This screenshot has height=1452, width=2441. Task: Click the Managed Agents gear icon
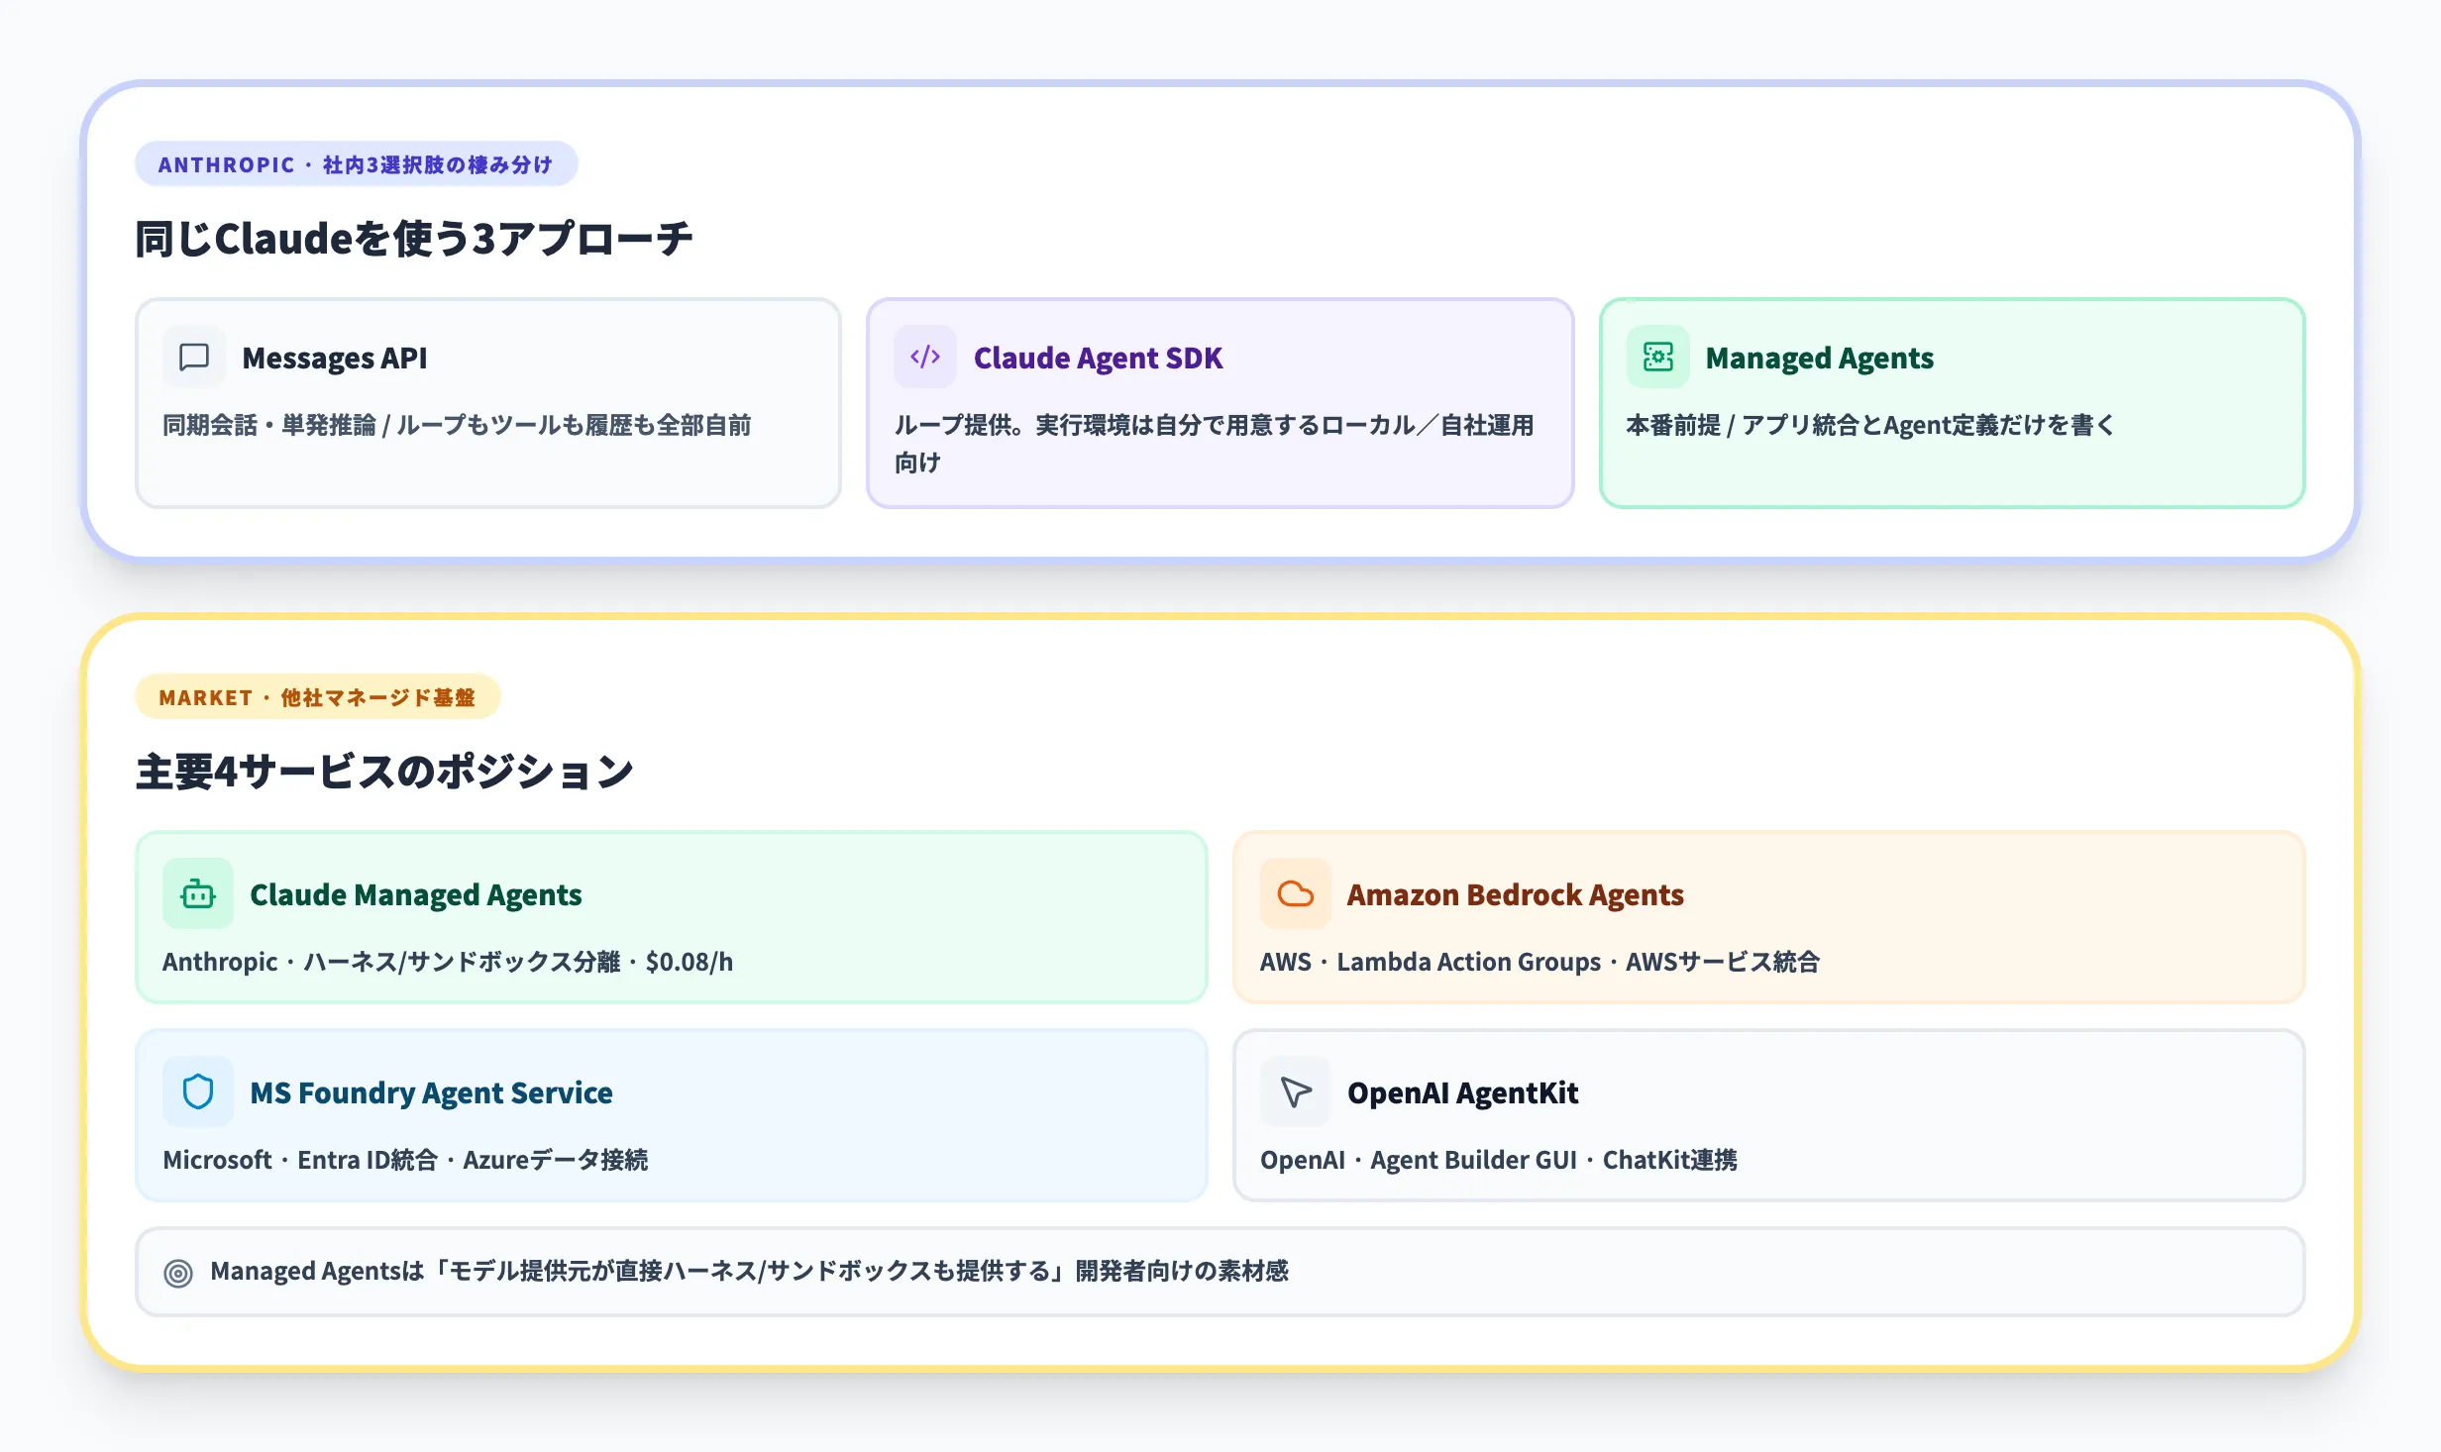click(x=1657, y=358)
